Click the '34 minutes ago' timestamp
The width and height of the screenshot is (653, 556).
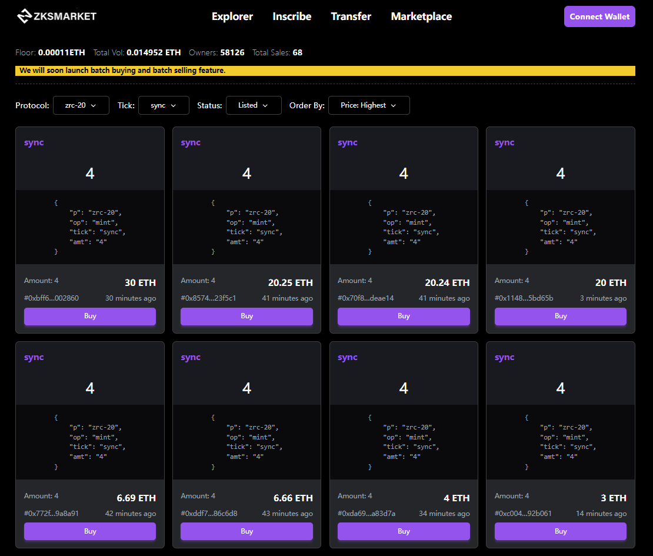tap(444, 514)
